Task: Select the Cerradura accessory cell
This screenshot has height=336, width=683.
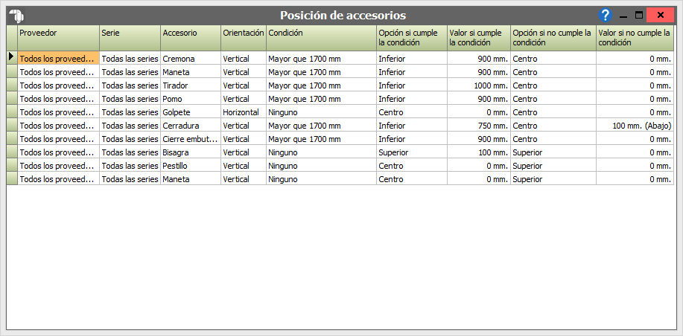Action: pos(191,126)
